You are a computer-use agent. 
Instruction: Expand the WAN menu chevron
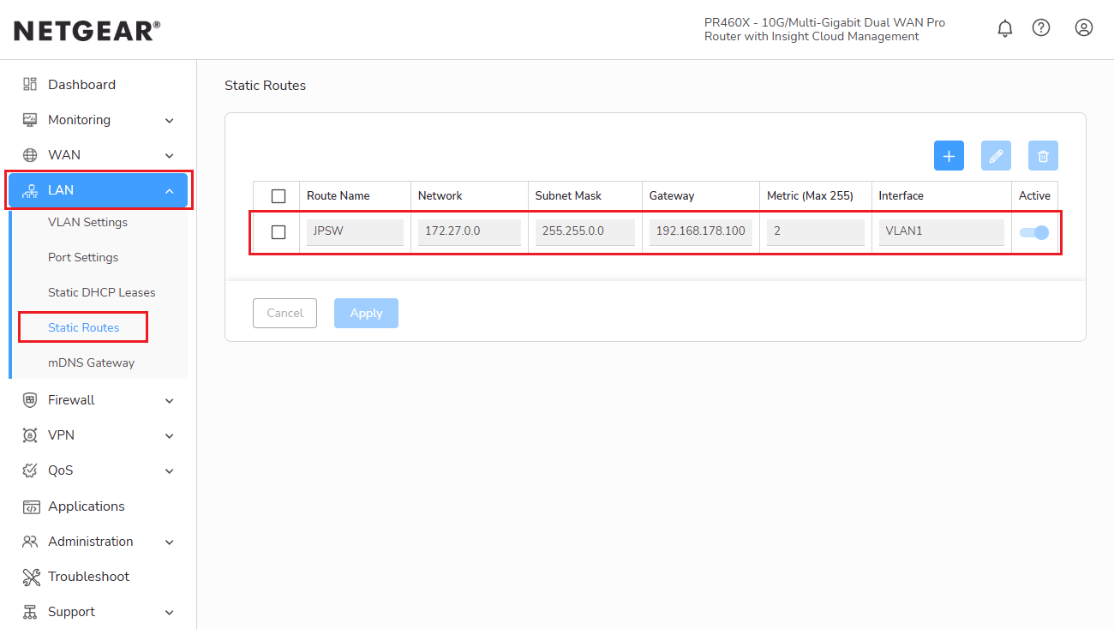[170, 156]
